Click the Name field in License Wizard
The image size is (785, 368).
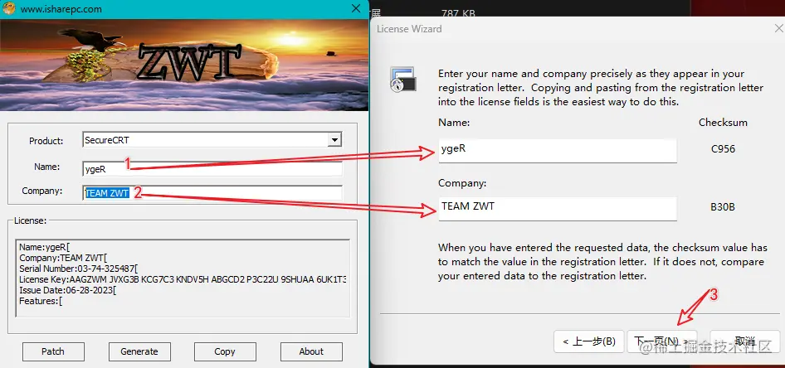click(x=558, y=150)
